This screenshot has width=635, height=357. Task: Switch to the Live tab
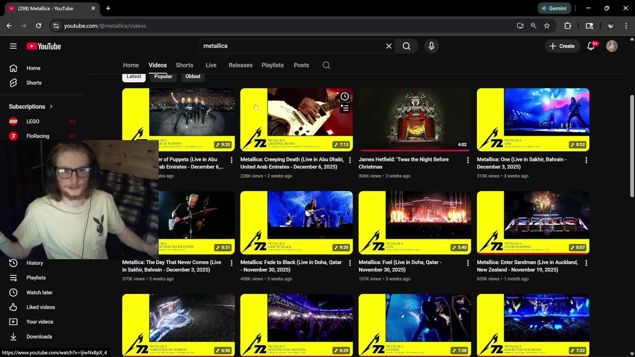click(211, 65)
